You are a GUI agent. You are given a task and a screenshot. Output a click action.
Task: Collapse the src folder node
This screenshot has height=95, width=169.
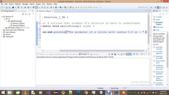(4, 19)
